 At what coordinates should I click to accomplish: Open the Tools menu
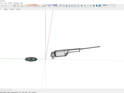click(x=6, y=3)
